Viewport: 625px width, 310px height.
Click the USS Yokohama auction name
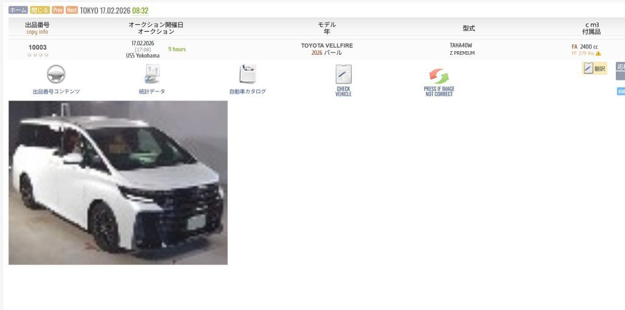(143, 55)
